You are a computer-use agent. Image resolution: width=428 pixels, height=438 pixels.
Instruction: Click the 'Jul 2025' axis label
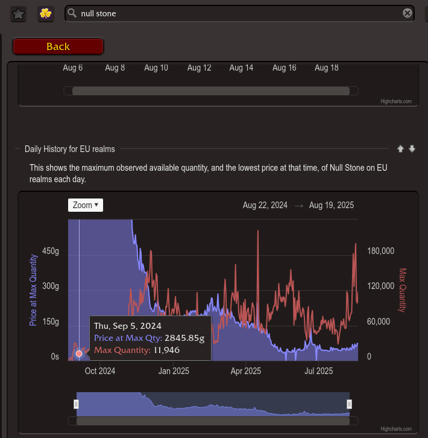[318, 371]
